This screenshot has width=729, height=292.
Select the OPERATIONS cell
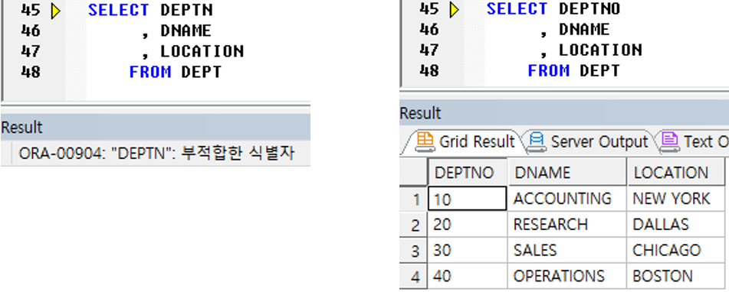click(x=567, y=276)
